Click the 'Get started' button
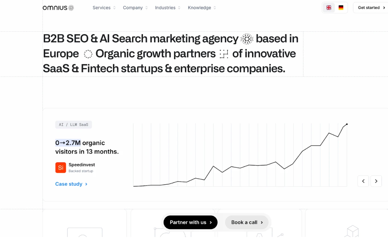388x250 pixels. (x=370, y=7)
